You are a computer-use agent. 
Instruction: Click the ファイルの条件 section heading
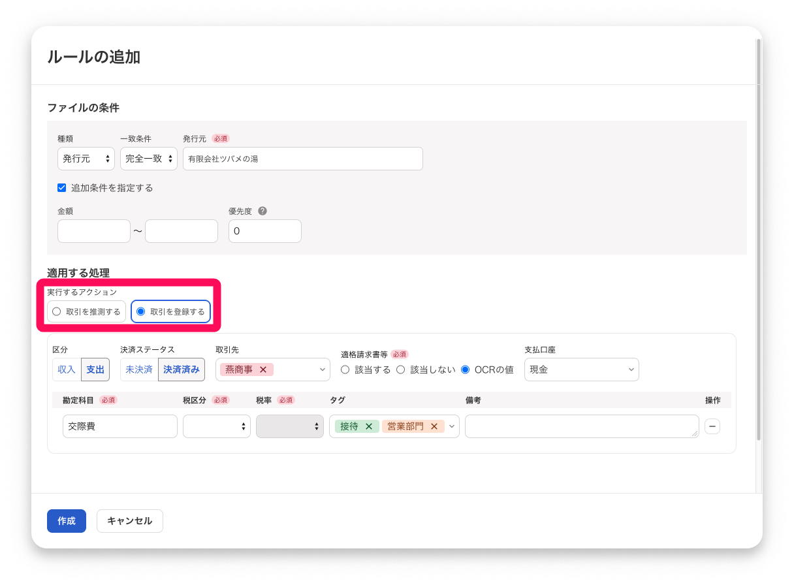(83, 108)
